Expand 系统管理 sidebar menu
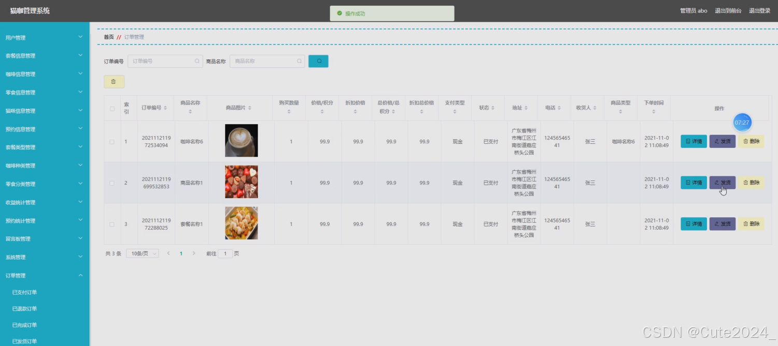This screenshot has width=778, height=346. pyautogui.click(x=45, y=258)
